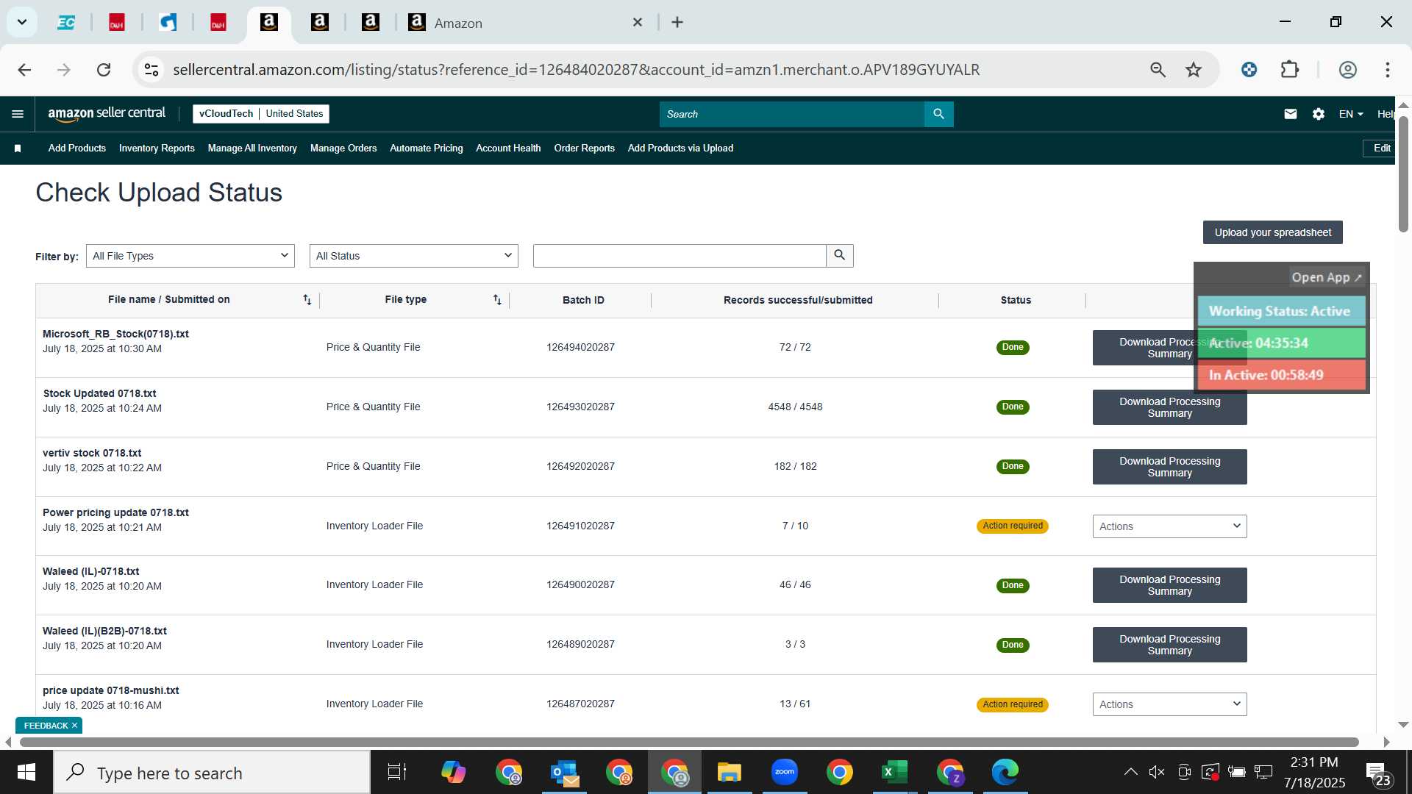Open Outlook from the taskbar

[564, 772]
